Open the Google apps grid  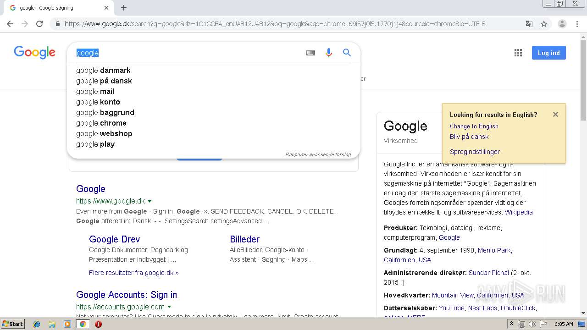pyautogui.click(x=518, y=53)
